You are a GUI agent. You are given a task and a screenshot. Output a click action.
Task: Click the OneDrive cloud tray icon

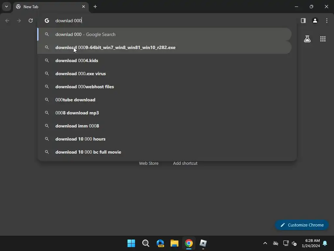click(x=275, y=243)
